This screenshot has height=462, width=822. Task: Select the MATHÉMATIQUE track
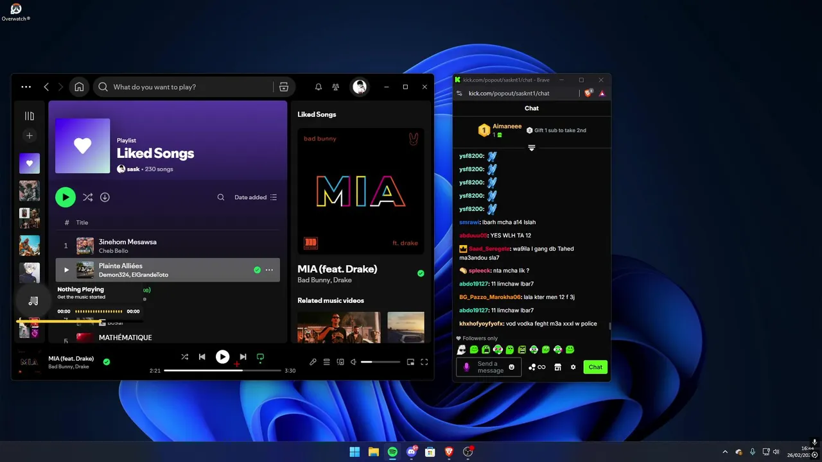(125, 338)
